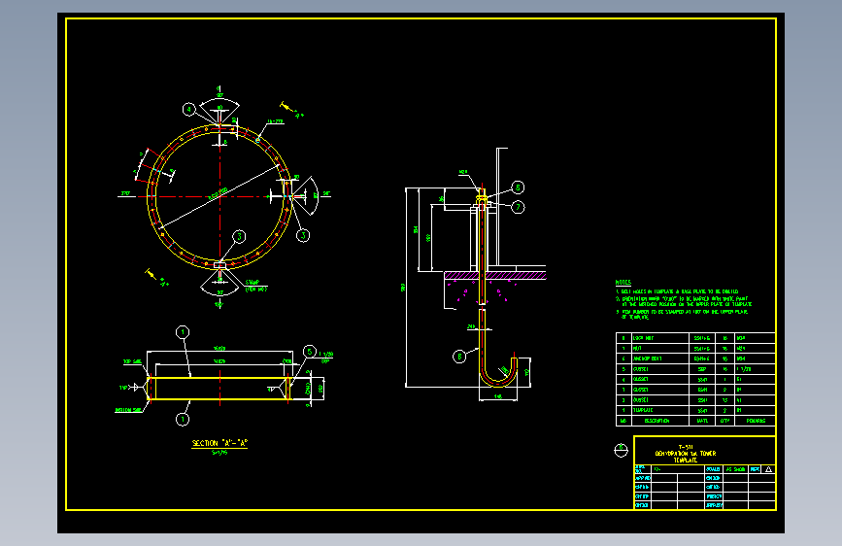Click the DEHYDRATION TOWER title in title block
The image size is (842, 546).
686,454
